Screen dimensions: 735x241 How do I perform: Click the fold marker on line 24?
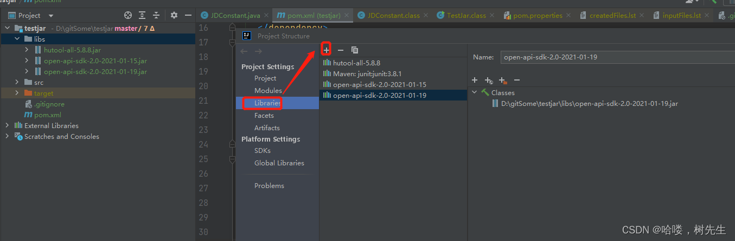pyautogui.click(x=232, y=145)
